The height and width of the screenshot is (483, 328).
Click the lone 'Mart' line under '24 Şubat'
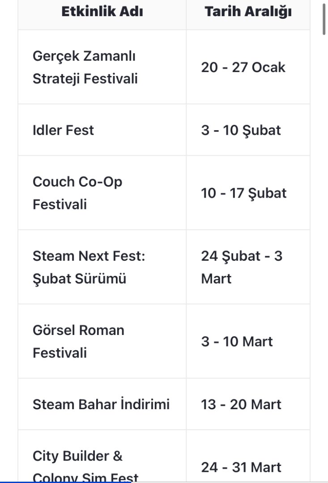tap(216, 279)
